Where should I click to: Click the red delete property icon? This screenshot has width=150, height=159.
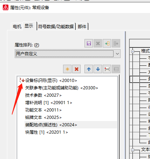[76, 69]
